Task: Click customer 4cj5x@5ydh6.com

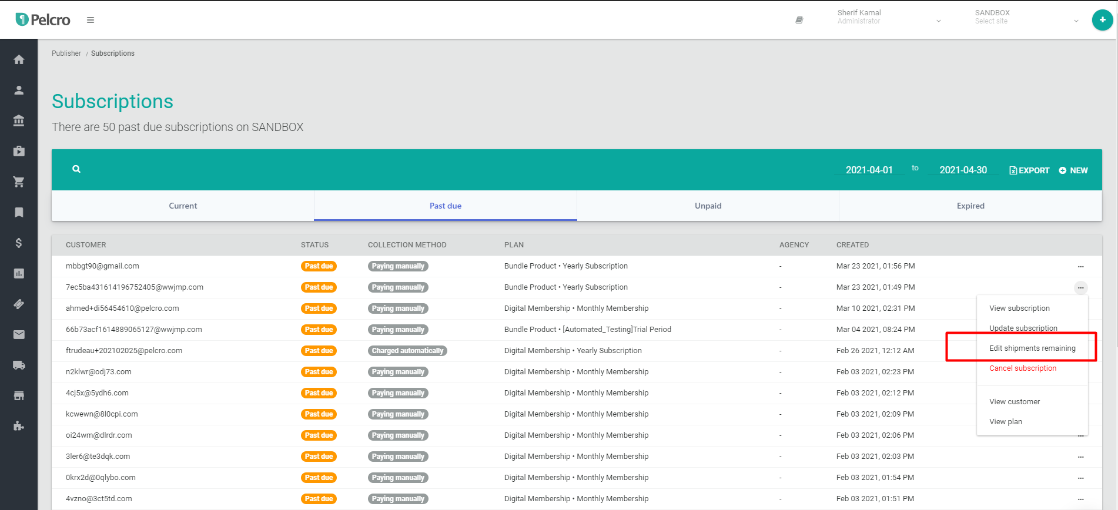Action: point(97,393)
